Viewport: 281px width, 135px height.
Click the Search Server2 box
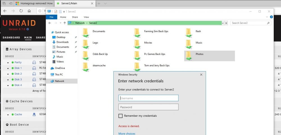251,23
